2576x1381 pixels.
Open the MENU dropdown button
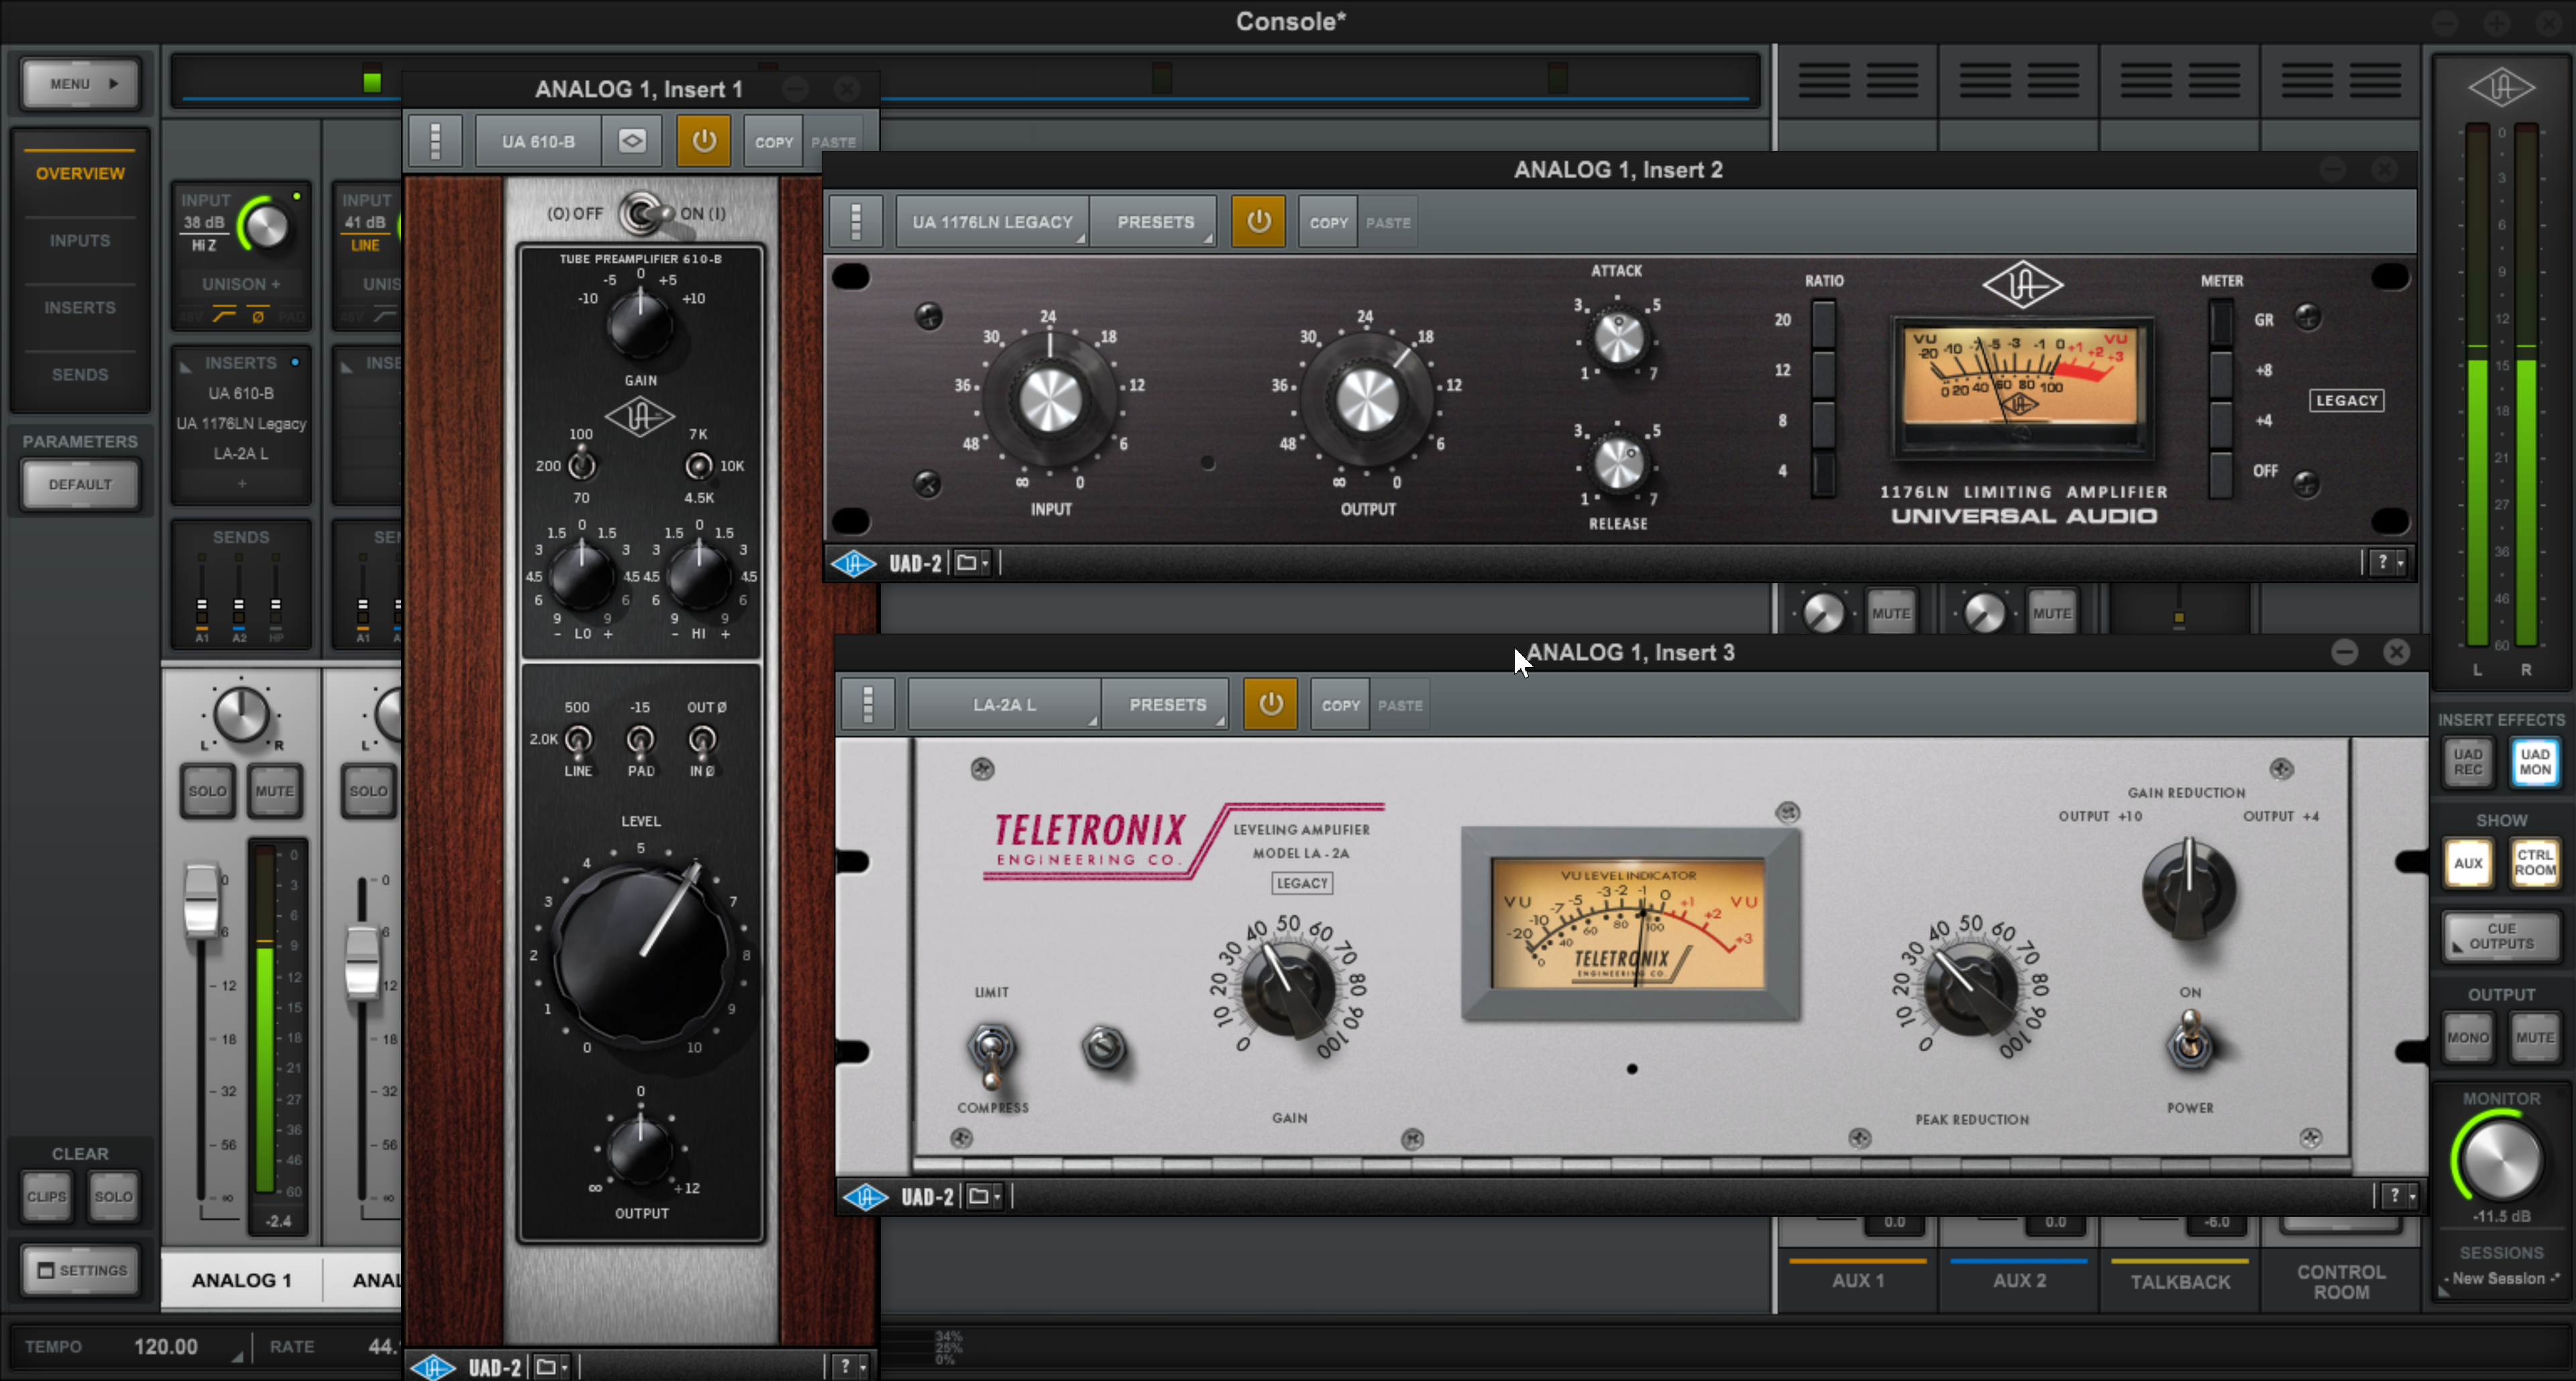point(80,84)
